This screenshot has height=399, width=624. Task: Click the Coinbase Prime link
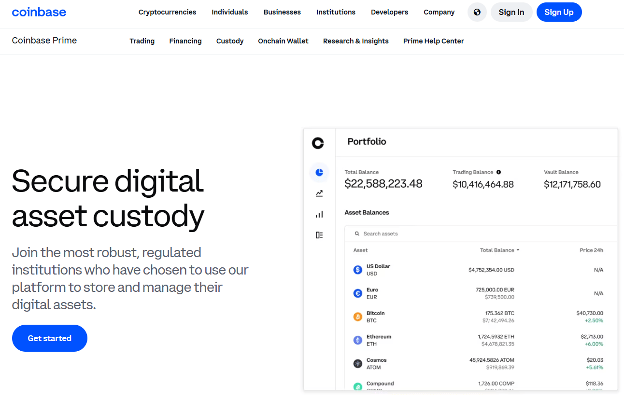[44, 41]
